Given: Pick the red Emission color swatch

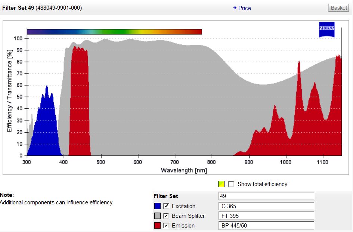Looking at the screenshot, I should pos(157,226).
